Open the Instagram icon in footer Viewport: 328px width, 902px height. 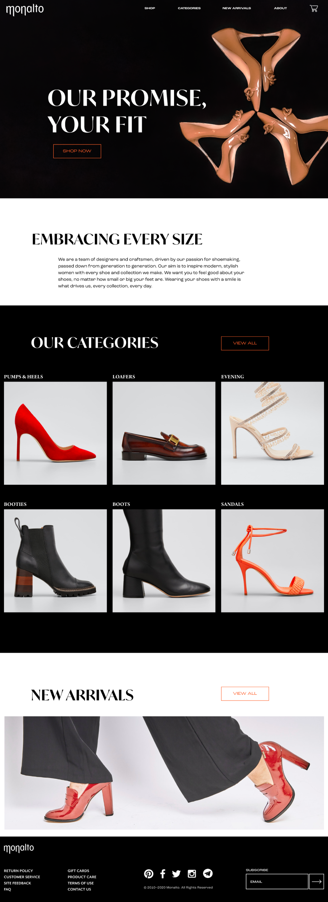[192, 874]
